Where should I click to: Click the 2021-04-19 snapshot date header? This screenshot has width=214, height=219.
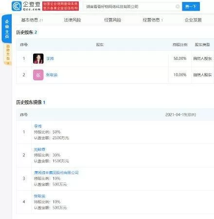coord(180,115)
